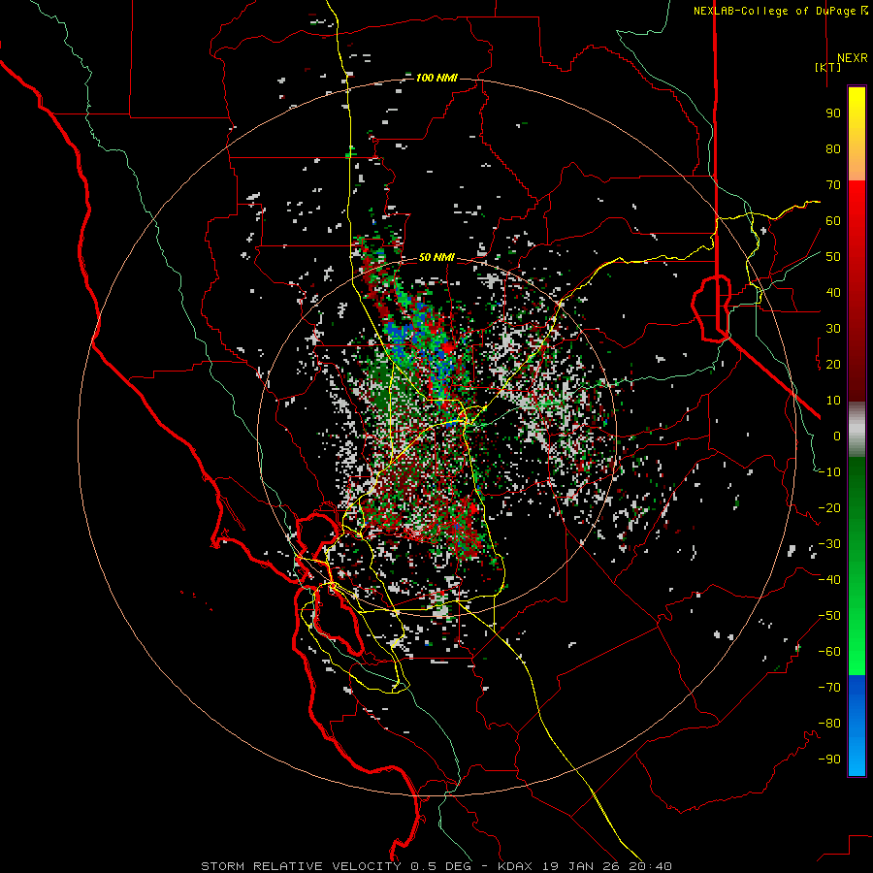Click the 80 value on the velocity scale

coord(833,149)
